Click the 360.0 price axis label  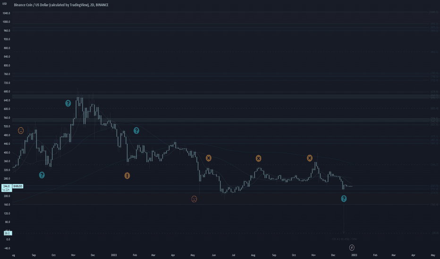click(7, 161)
